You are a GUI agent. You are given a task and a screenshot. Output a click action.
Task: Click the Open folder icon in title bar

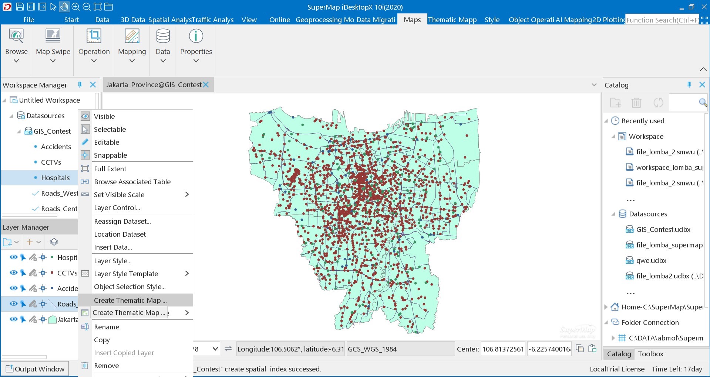click(x=108, y=7)
